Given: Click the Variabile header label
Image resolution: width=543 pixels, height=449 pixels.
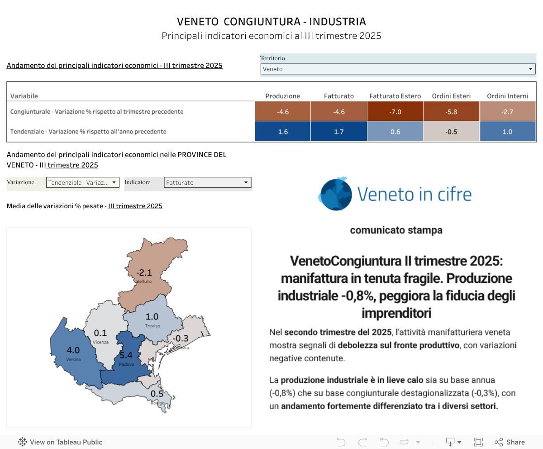Looking at the screenshot, I should point(24,96).
